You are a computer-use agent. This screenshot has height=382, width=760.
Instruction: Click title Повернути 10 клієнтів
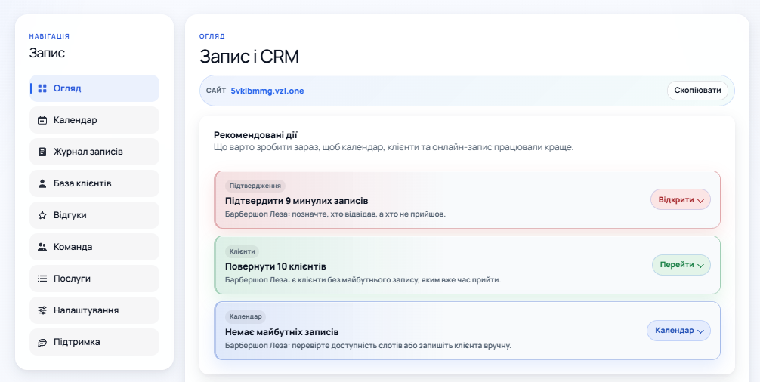276,266
